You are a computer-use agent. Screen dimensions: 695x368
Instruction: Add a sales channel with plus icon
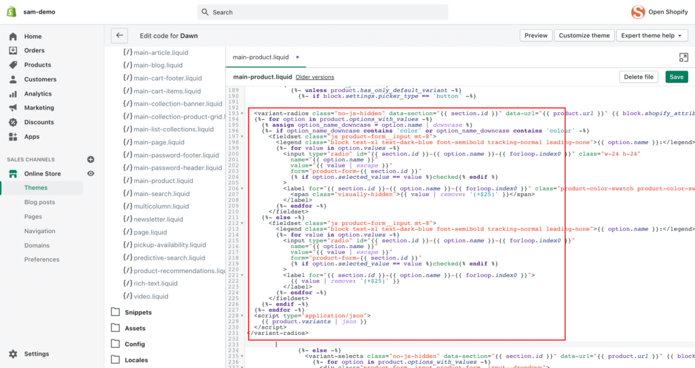(90, 159)
